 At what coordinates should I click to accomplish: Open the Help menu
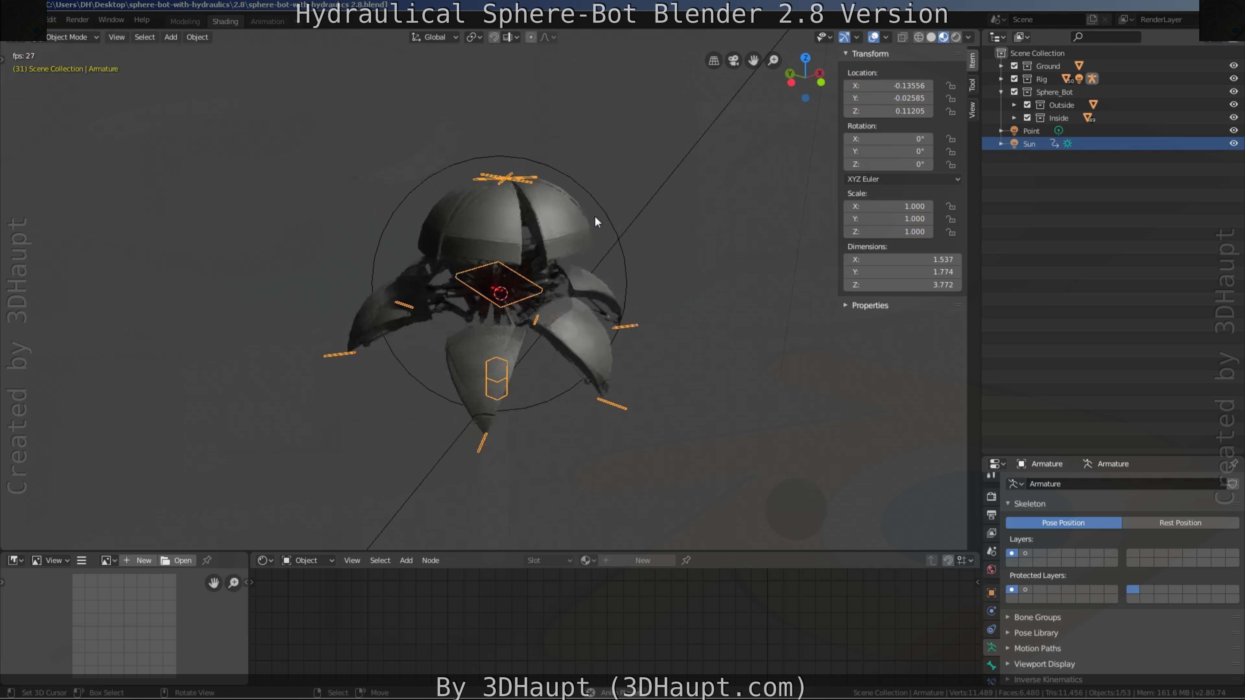coord(142,20)
